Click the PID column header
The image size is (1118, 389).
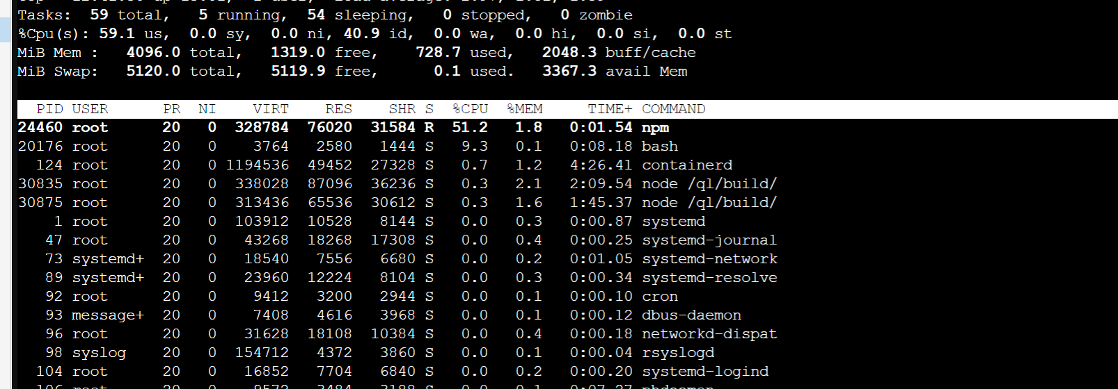tap(49, 109)
